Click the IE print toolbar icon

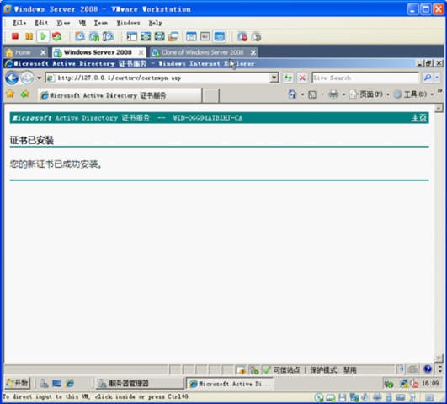[x=333, y=94]
